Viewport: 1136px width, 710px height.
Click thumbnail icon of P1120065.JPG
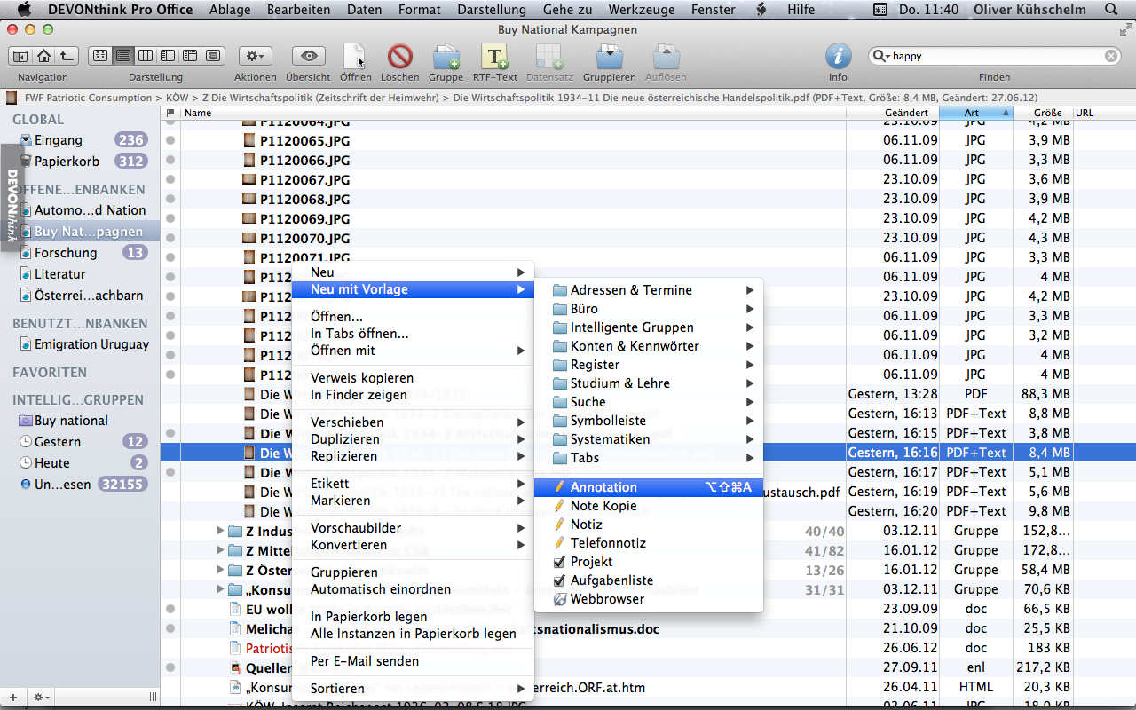[249, 141]
